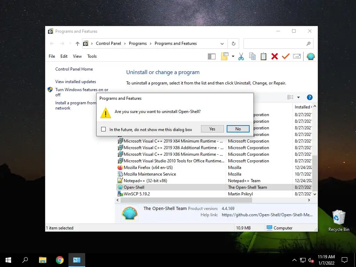This screenshot has height=267, width=356.
Task: Open the Recycle Bin desktop icon
Action: click(x=339, y=221)
